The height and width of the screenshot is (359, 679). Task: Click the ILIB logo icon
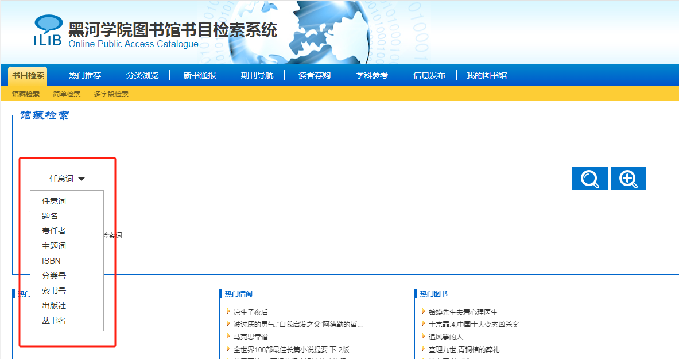(x=48, y=31)
